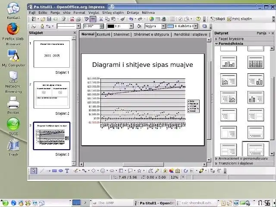The image size is (276, 207).
Task: Open the SUSE start menu button in the taskbar
Action: (x=5, y=203)
